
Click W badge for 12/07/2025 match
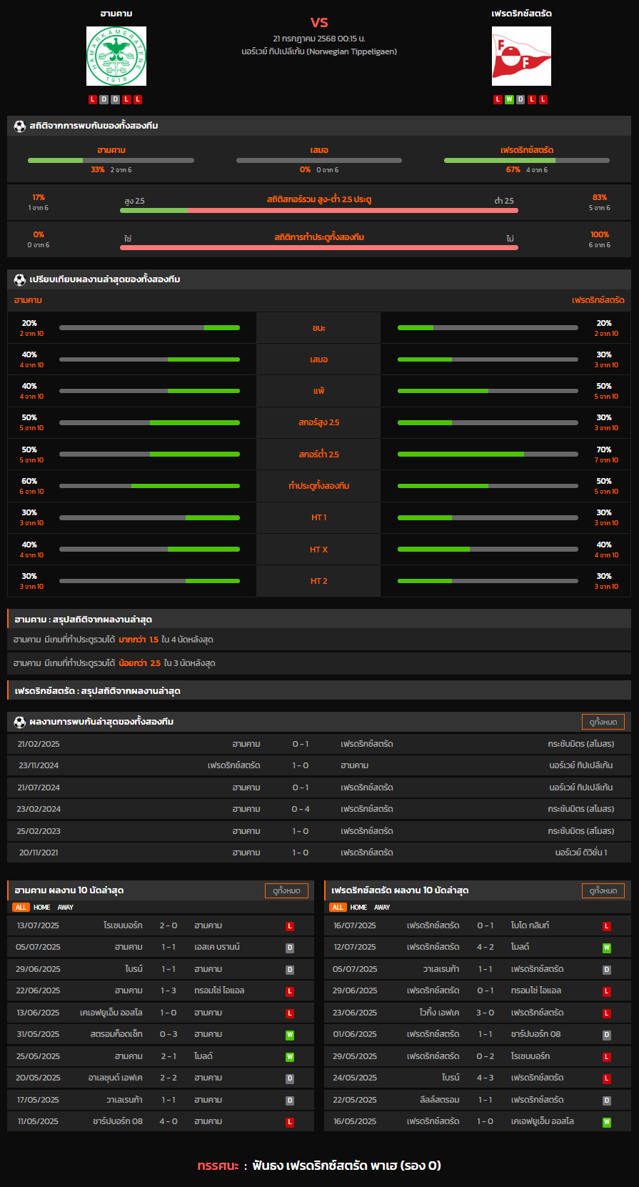pyautogui.click(x=607, y=948)
